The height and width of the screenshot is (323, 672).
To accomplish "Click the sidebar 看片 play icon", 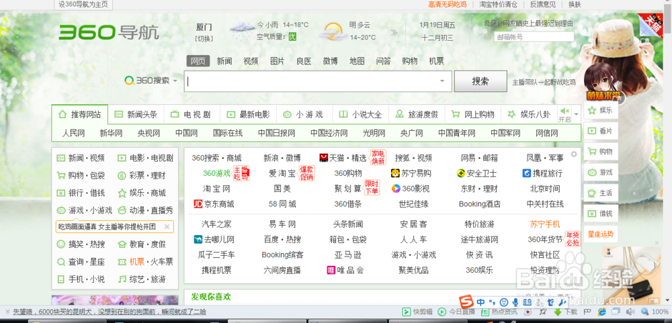I will pos(592,131).
